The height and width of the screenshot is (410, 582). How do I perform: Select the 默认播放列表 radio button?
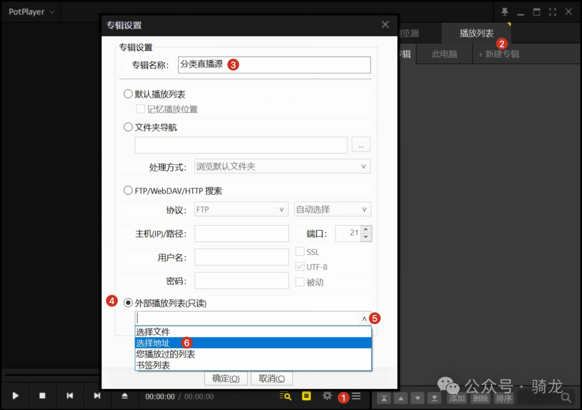coord(128,93)
